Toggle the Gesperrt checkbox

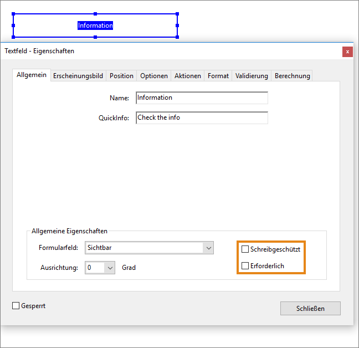pyautogui.click(x=16, y=306)
